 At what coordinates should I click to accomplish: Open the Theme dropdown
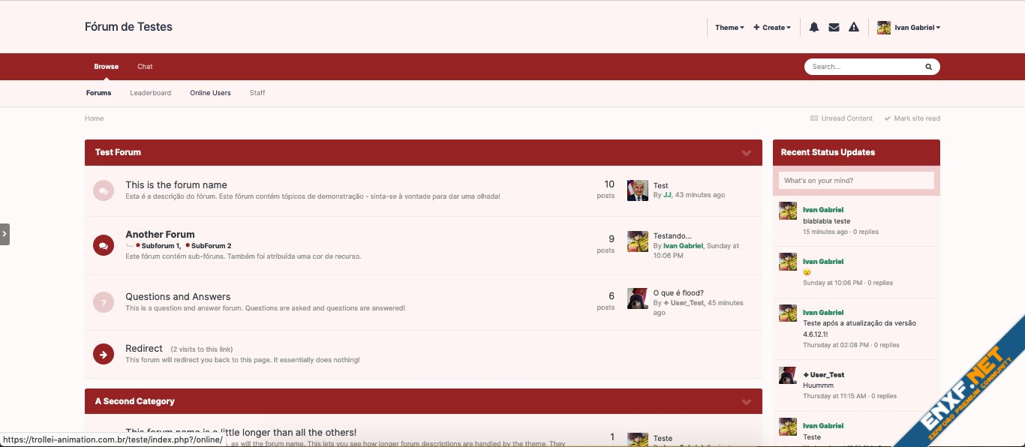point(729,28)
